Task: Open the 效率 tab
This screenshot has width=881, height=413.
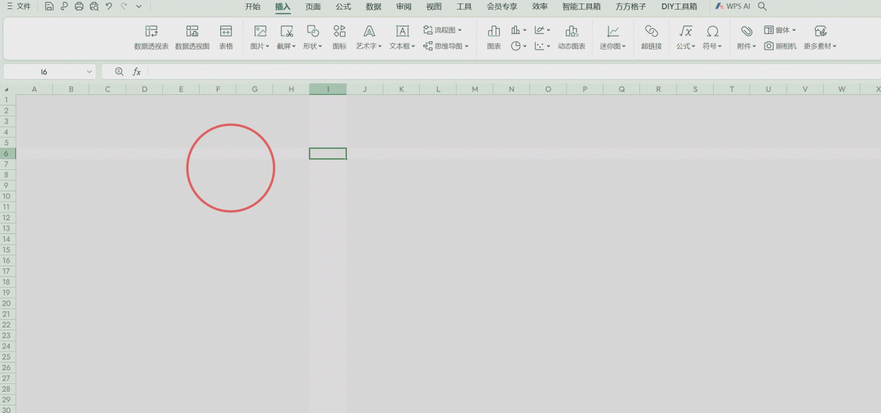Action: pos(540,7)
